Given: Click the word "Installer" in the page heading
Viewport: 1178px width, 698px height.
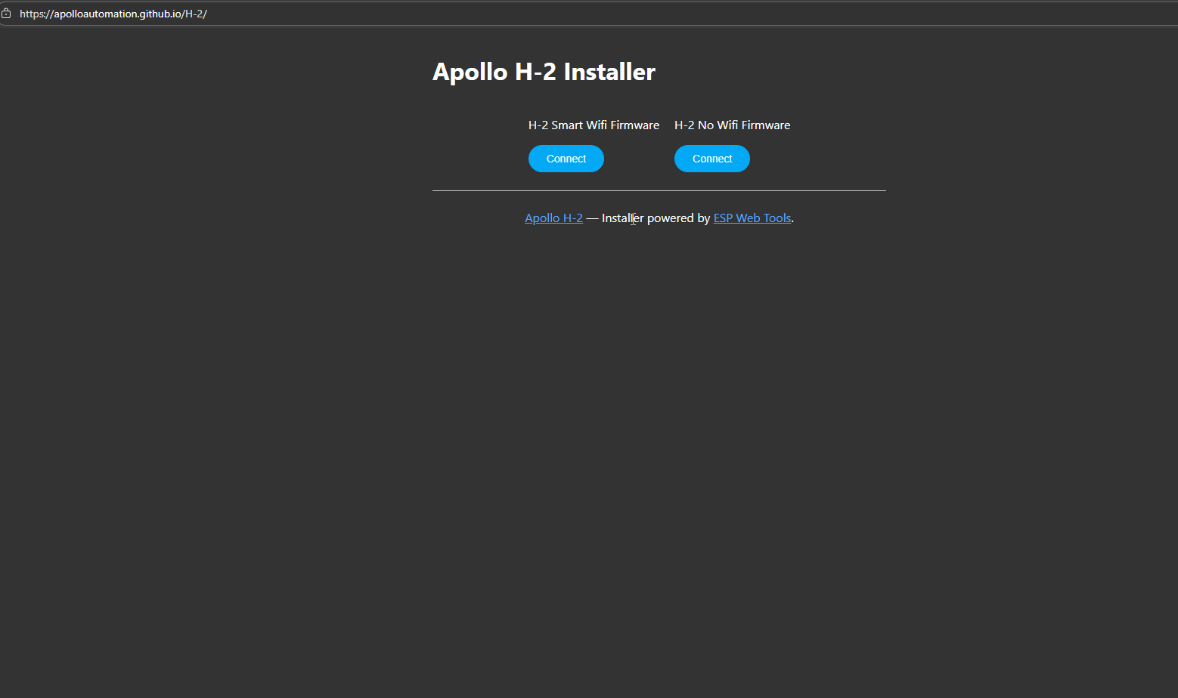Looking at the screenshot, I should click(x=609, y=72).
